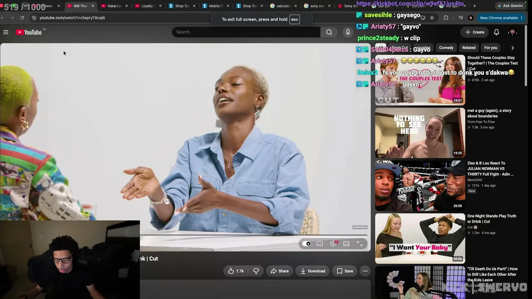
Task: Select the Comedy filter chip
Action: (x=446, y=48)
